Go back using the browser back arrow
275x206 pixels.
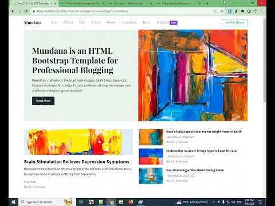coord(13,11)
